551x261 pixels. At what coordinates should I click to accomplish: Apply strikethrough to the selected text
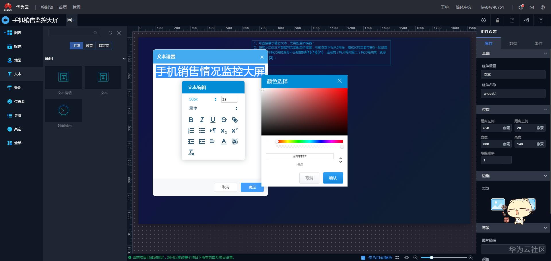(x=224, y=120)
